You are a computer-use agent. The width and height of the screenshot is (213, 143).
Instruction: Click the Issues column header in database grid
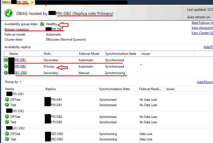tap(189, 89)
